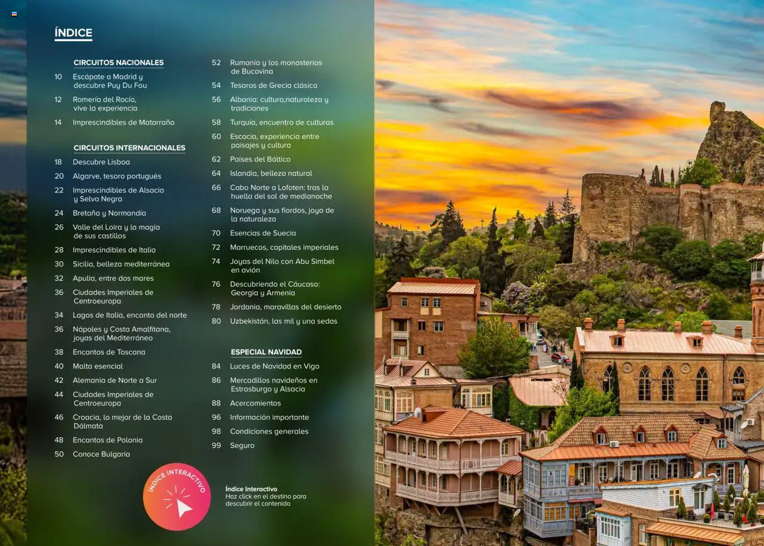
Task: Go to Jordania, maravillas del desierto
Action: coord(285,307)
